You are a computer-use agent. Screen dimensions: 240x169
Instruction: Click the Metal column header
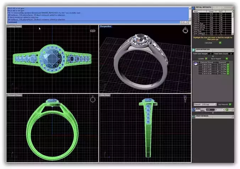pos(200,11)
